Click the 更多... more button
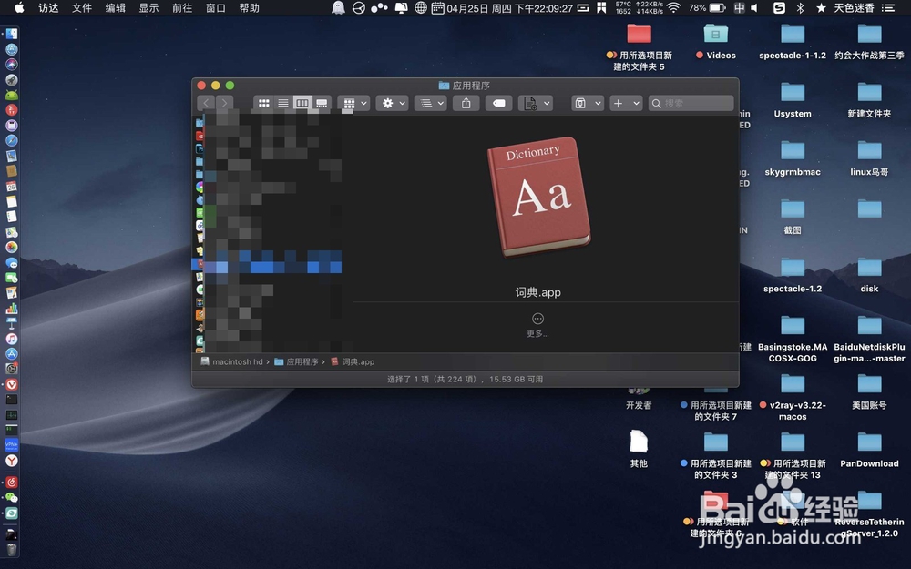The image size is (911, 569). pyautogui.click(x=538, y=325)
